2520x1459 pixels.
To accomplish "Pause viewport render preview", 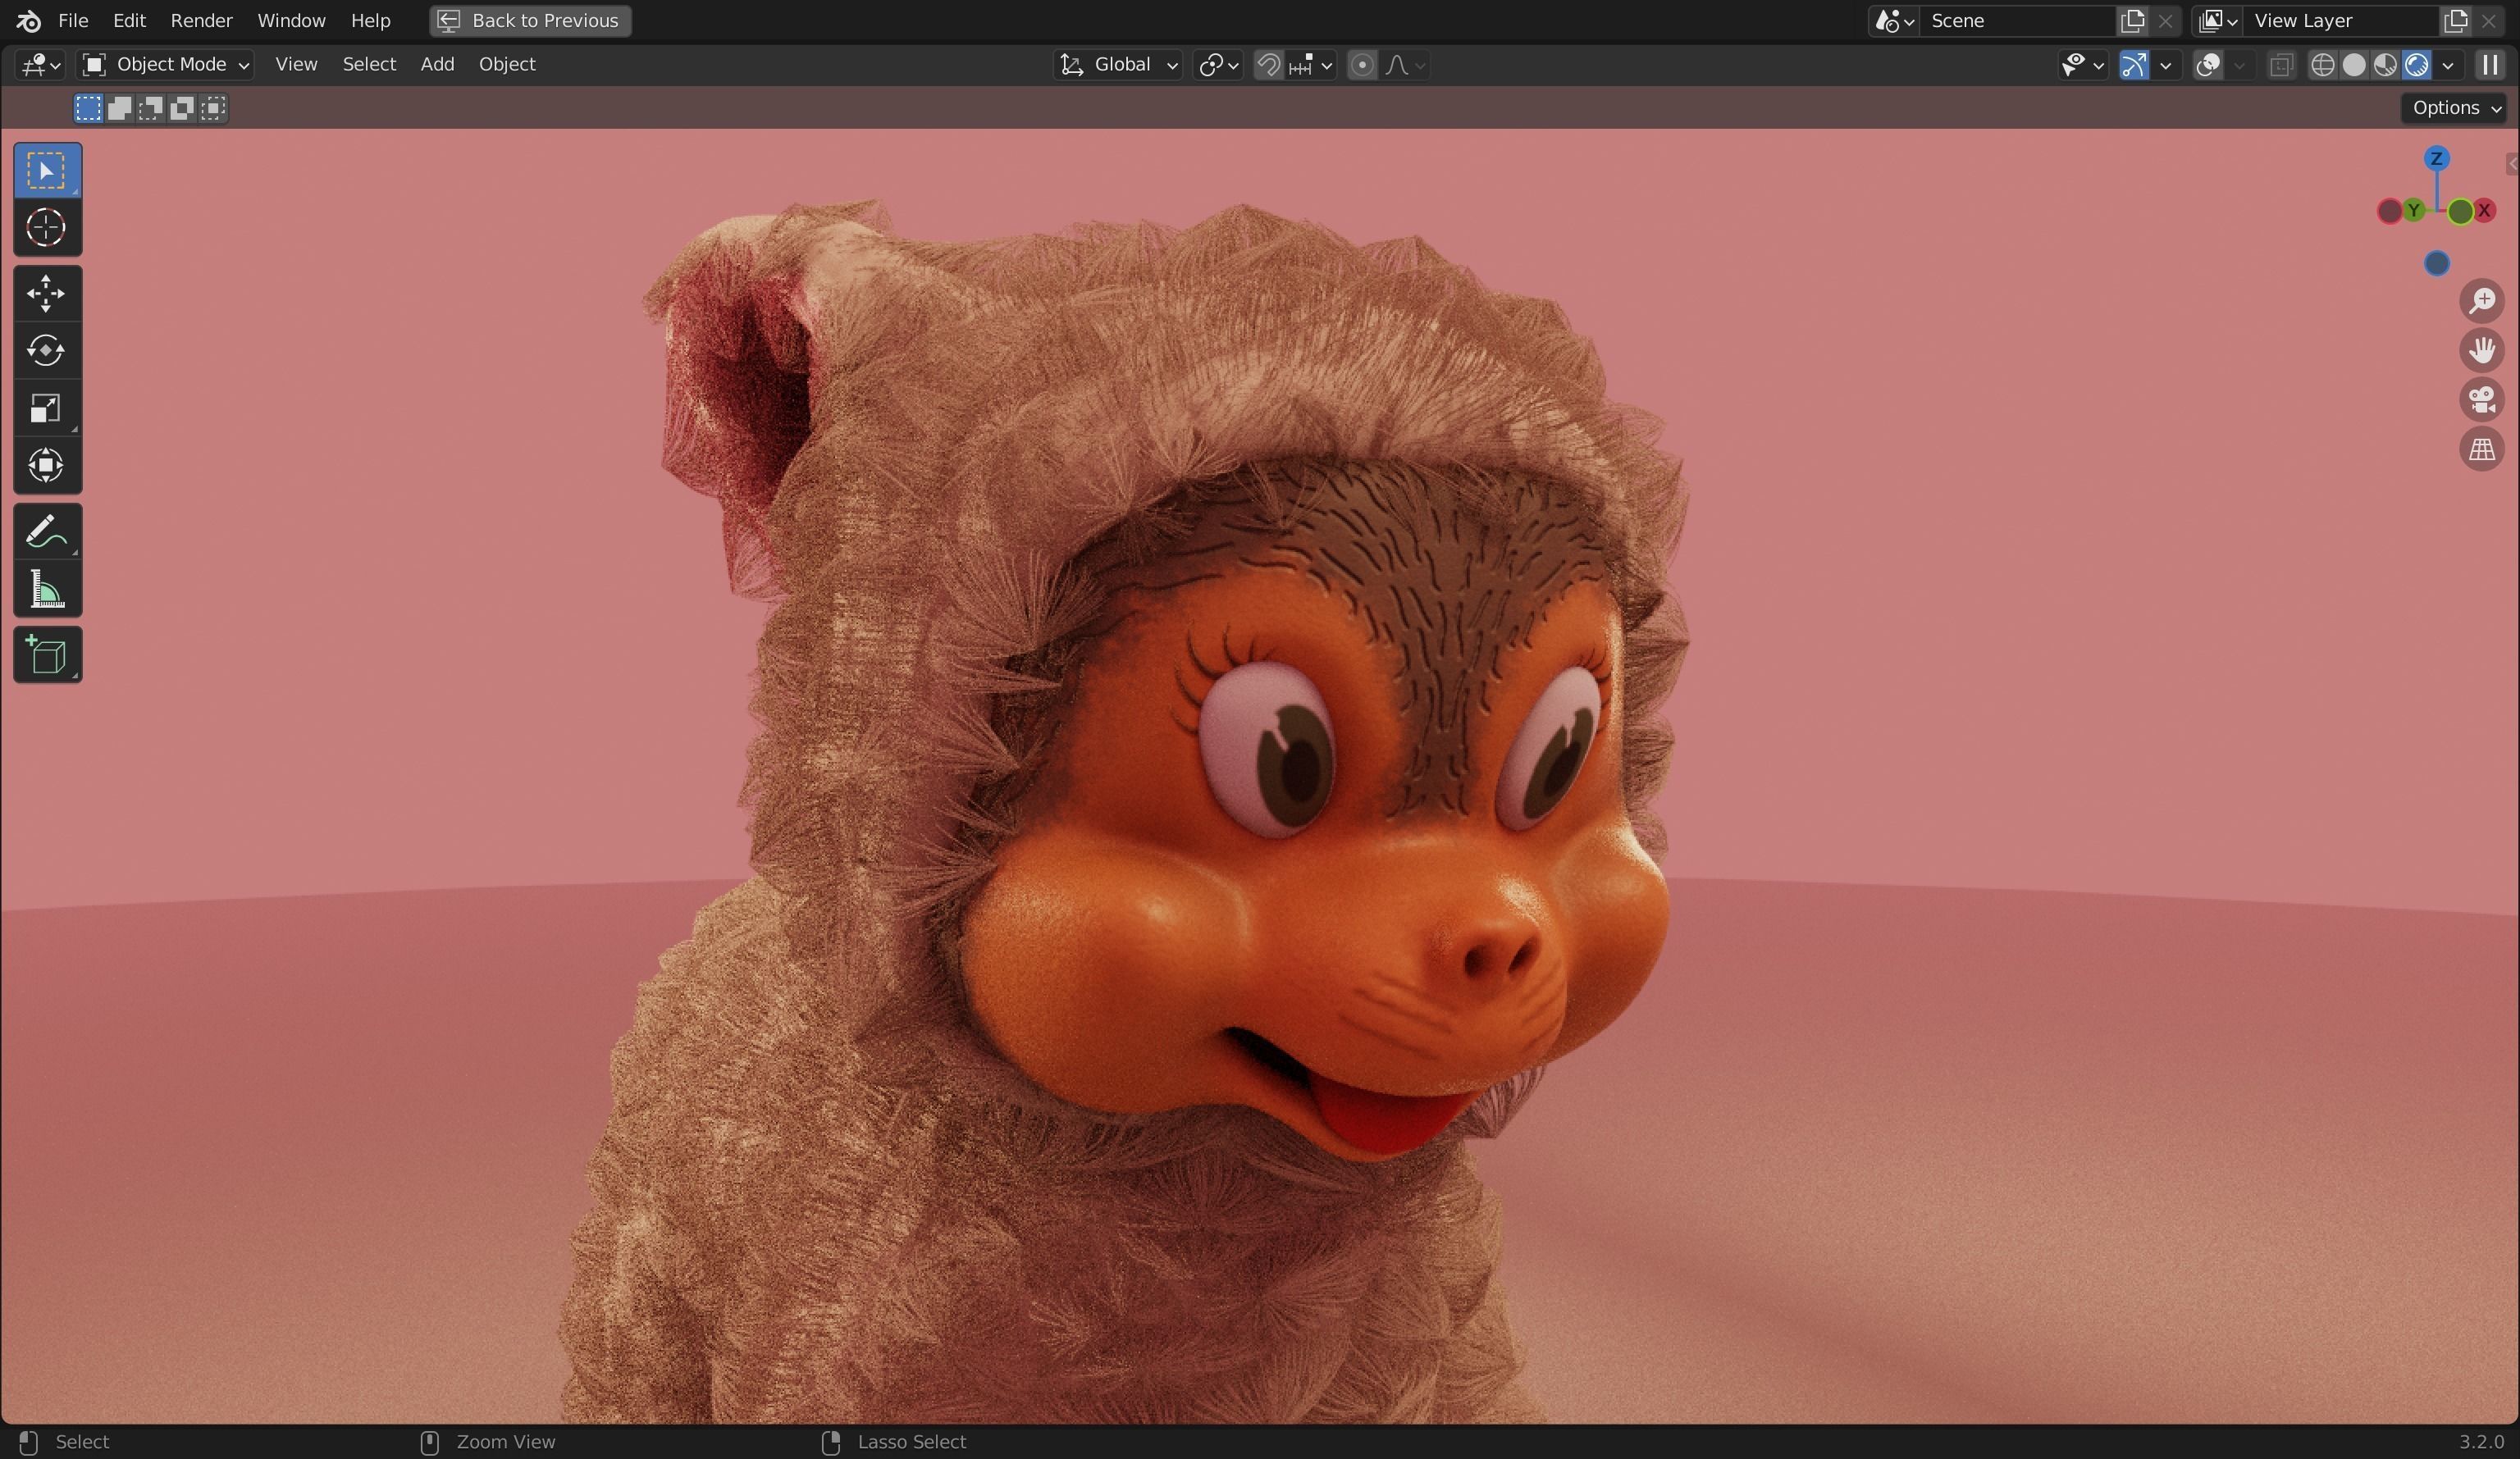I will (x=2489, y=65).
